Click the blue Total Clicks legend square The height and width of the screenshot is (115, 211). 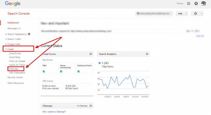click(x=99, y=63)
